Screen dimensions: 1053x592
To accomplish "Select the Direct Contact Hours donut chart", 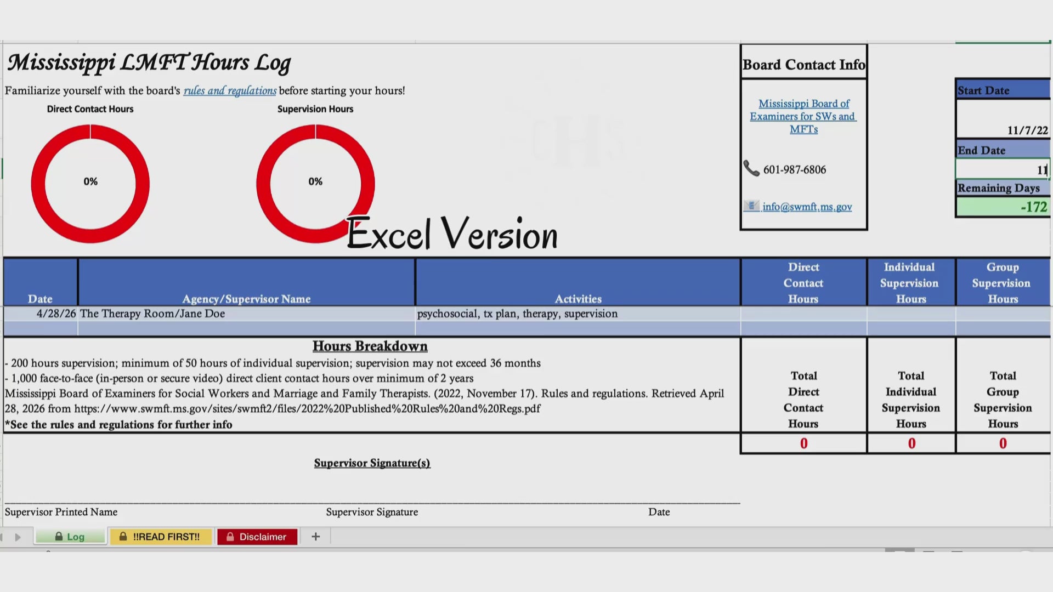I will (x=90, y=183).
